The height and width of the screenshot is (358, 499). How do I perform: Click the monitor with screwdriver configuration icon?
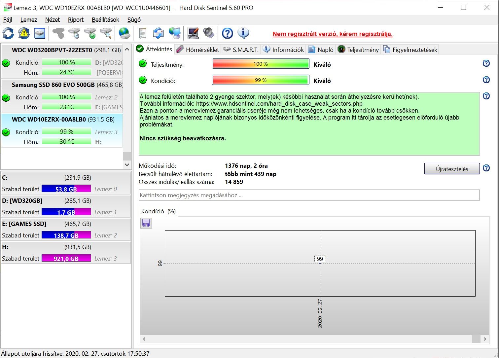point(193,33)
